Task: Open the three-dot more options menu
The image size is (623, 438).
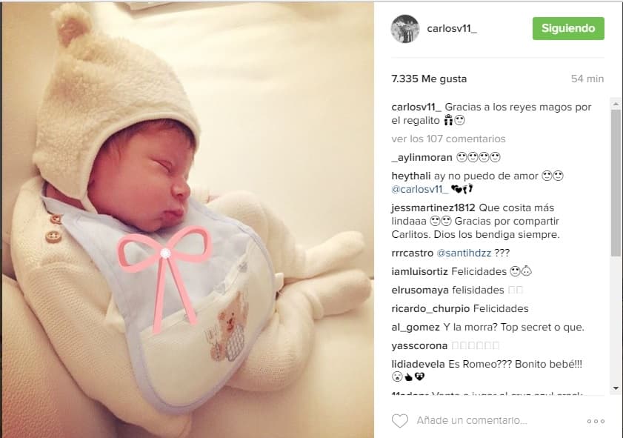Action: tap(596, 421)
